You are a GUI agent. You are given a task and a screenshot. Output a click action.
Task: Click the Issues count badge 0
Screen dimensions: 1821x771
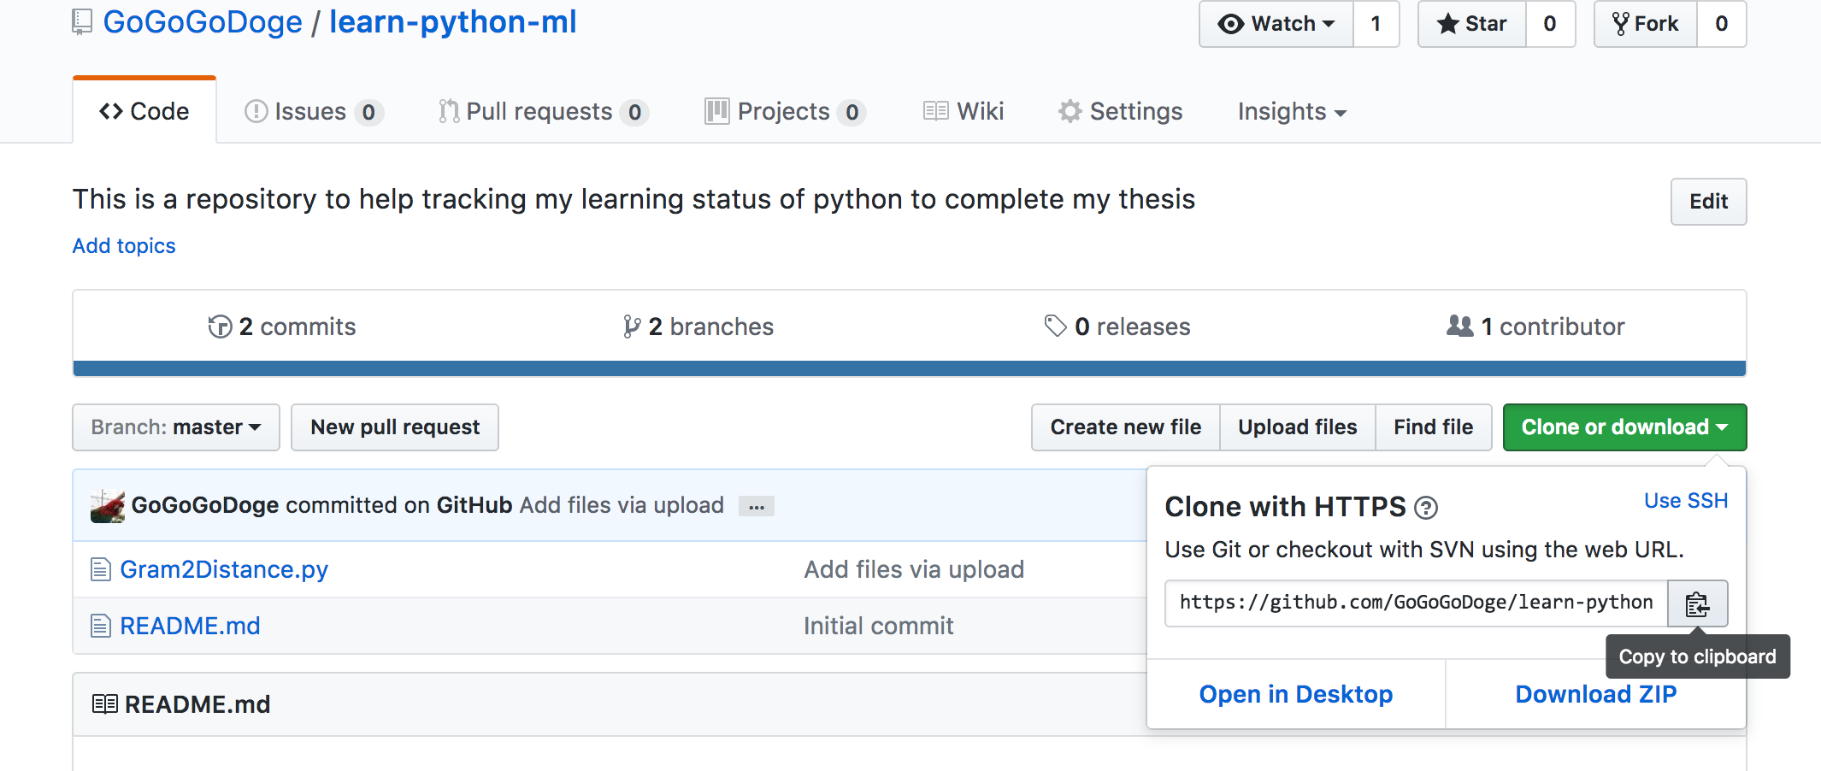368,112
